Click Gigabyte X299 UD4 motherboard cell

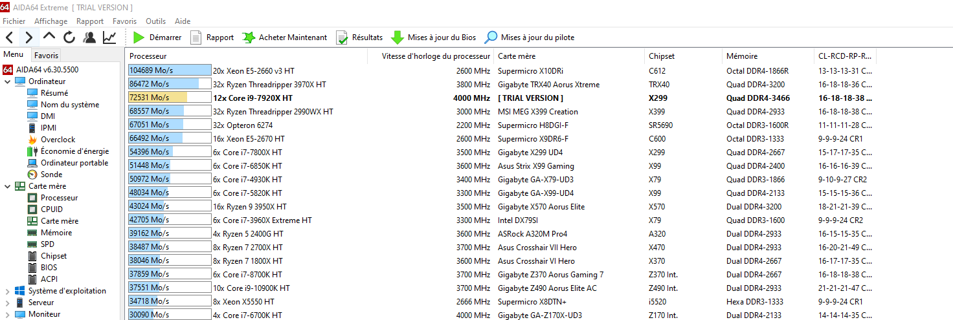click(530, 152)
